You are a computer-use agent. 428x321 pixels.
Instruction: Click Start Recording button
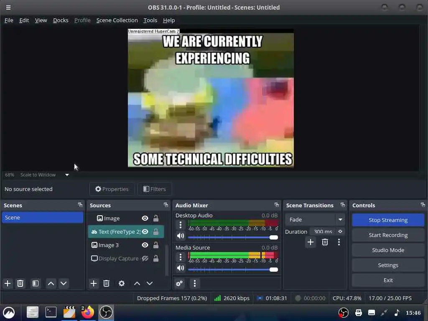(388, 235)
